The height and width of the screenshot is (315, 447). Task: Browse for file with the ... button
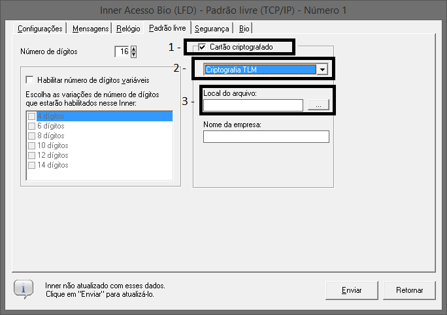tap(318, 106)
